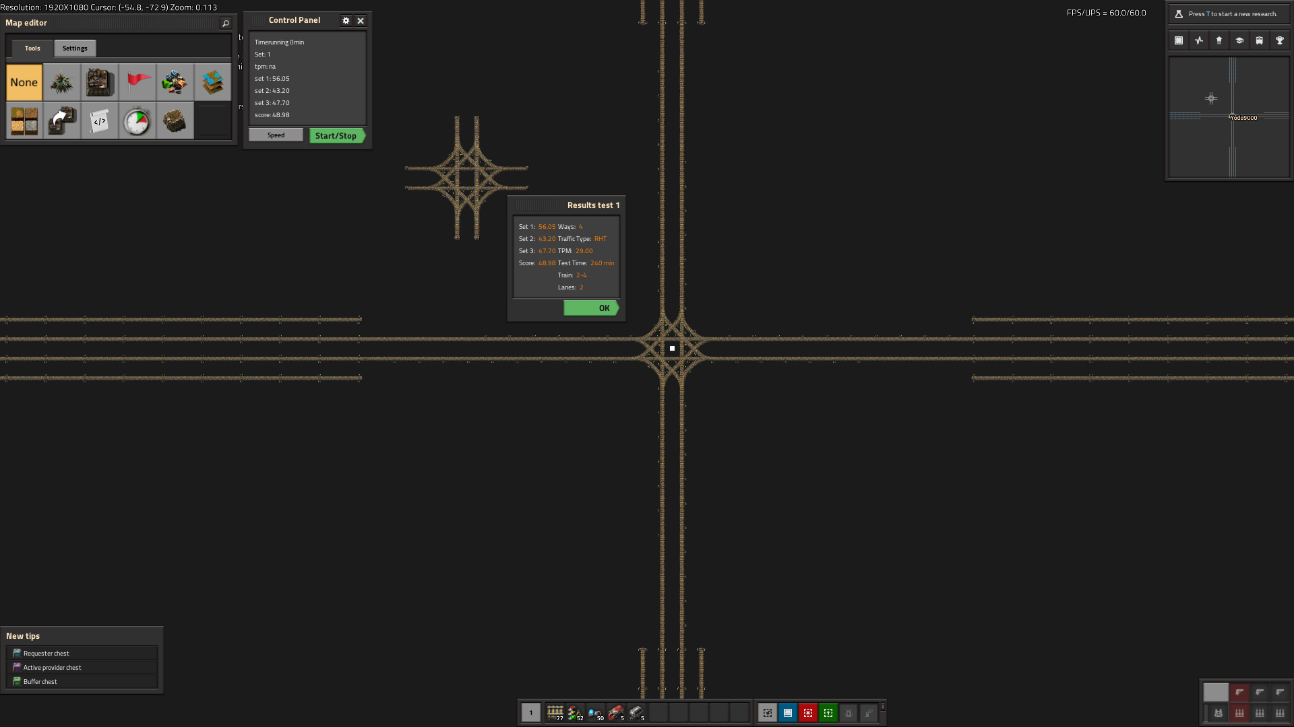This screenshot has width=1294, height=727.
Task: Select the terrain tiles tool
Action: tap(212, 82)
